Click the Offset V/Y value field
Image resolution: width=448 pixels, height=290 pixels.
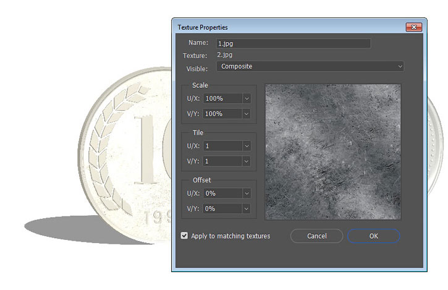point(222,209)
